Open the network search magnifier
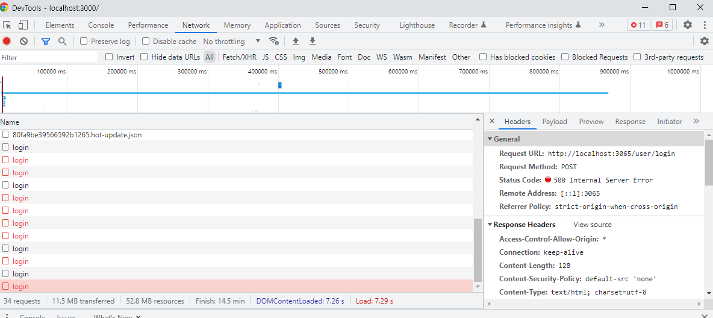This screenshot has width=713, height=318. click(x=62, y=41)
